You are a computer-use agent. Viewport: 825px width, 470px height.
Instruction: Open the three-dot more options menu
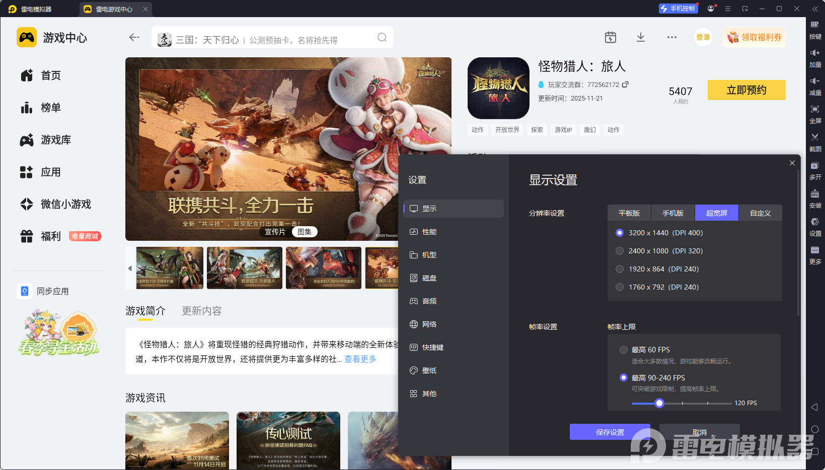671,37
